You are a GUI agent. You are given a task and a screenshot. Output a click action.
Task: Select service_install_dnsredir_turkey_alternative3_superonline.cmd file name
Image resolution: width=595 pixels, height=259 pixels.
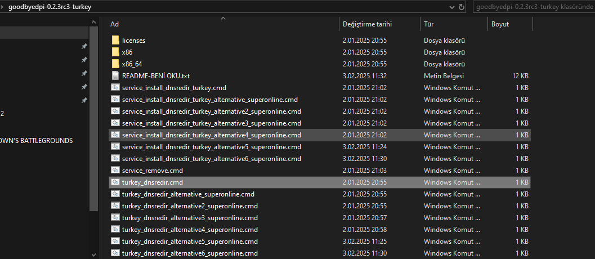(x=212, y=123)
